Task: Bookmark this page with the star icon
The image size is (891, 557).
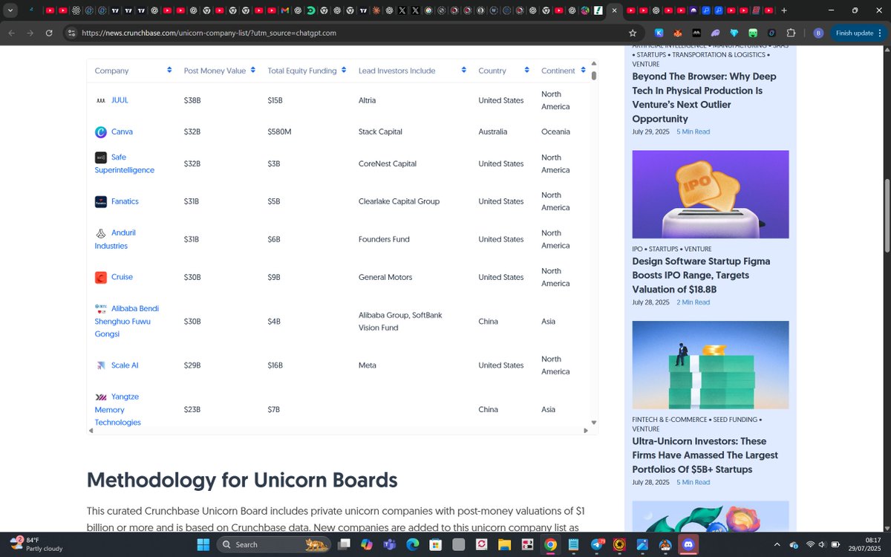Action: 633,33
